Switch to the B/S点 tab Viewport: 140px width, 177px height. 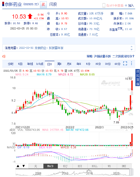tap(40, 64)
